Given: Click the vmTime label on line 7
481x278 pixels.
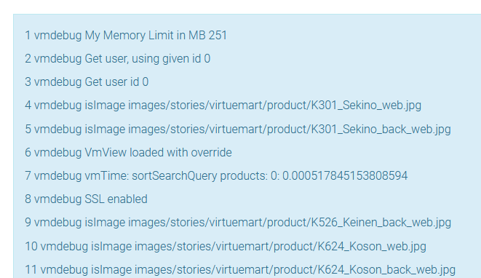Looking at the screenshot, I should pos(107,176).
